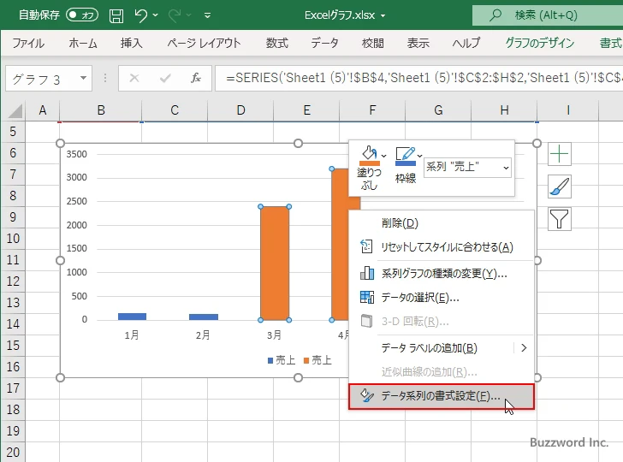Click the orange 売上 legend entry
The image size is (623, 462).
tap(317, 360)
